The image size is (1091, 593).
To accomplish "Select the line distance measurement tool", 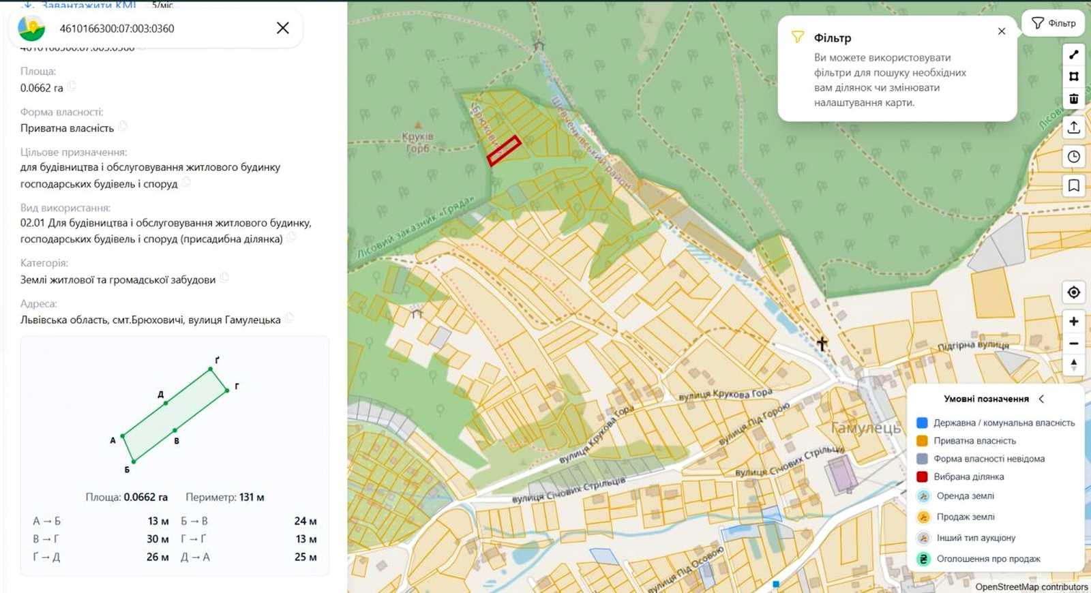I will 1073,55.
